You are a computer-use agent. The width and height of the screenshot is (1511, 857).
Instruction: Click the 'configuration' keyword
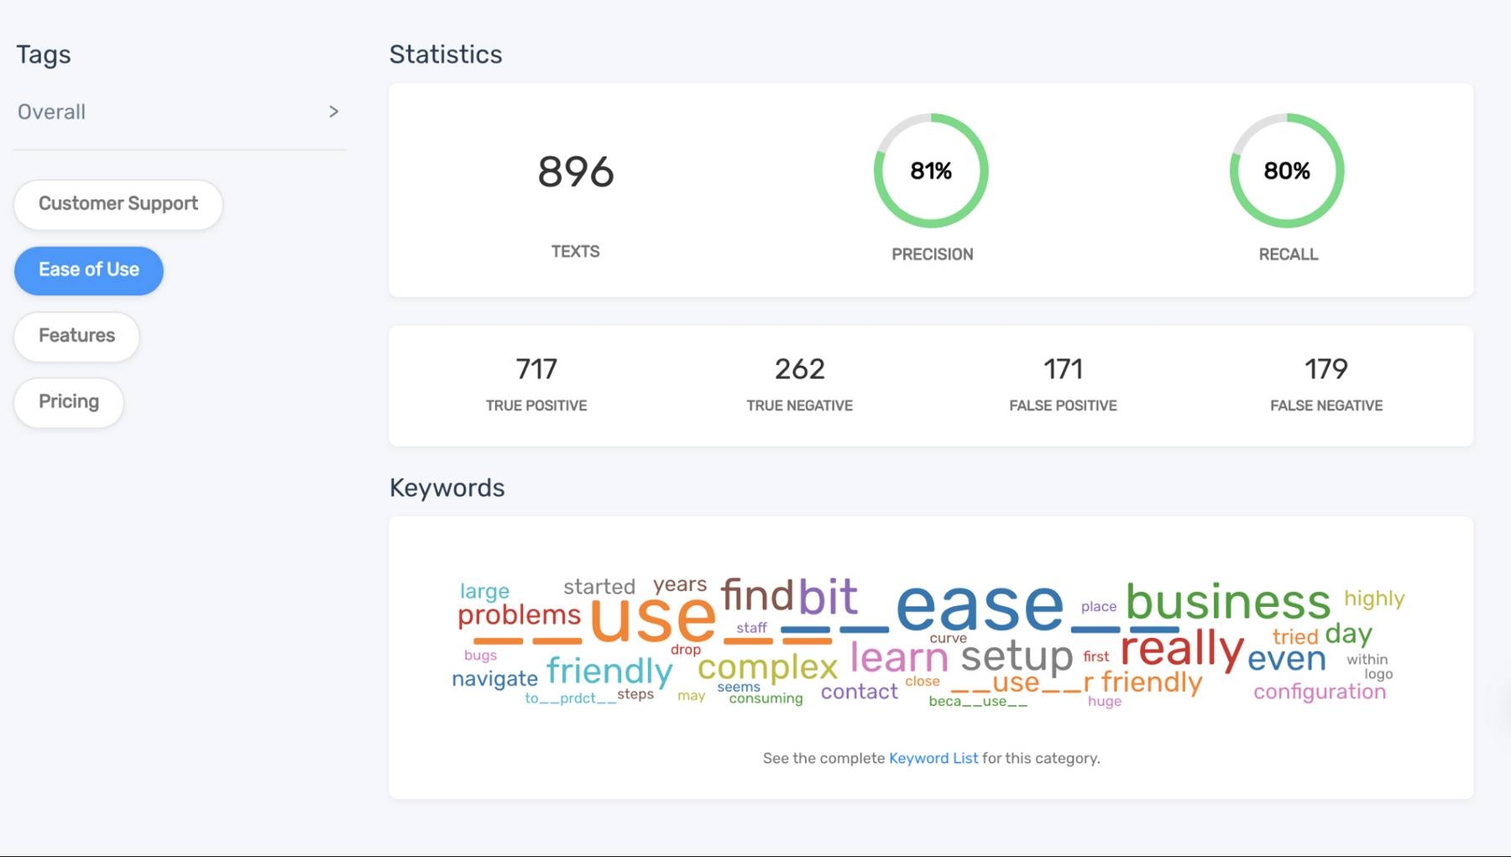coord(1319,692)
